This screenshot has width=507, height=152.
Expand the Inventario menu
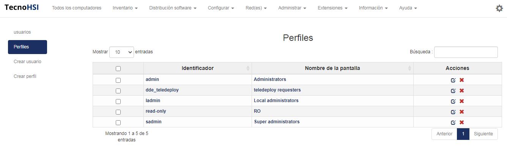click(x=125, y=8)
